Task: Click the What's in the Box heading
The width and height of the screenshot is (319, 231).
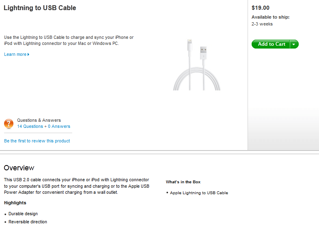Action: coord(183,182)
